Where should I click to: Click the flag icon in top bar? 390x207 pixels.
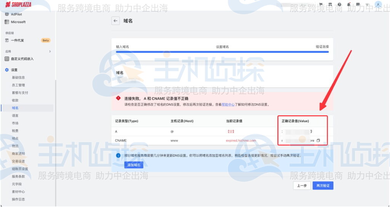pos(321,5)
